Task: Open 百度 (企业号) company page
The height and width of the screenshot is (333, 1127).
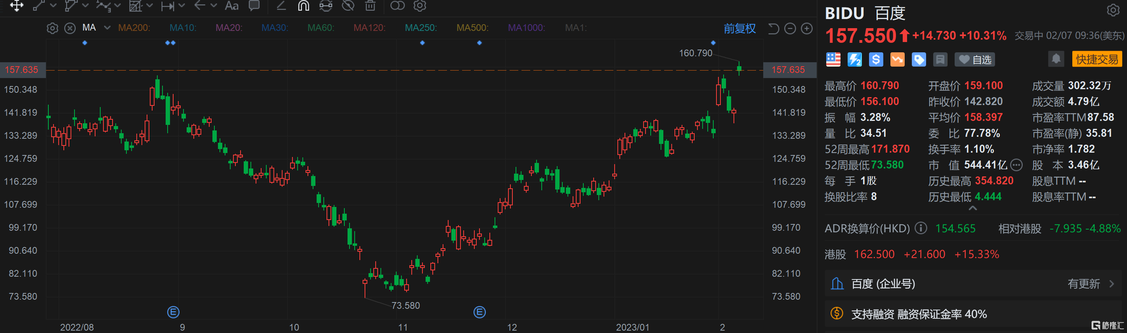Action: tap(973, 284)
